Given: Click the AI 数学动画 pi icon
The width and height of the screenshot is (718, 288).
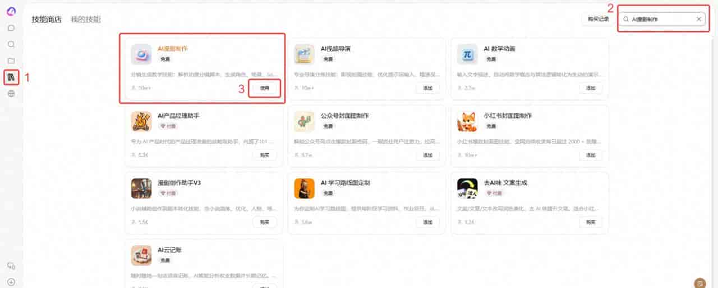Looking at the screenshot, I should click(x=467, y=54).
